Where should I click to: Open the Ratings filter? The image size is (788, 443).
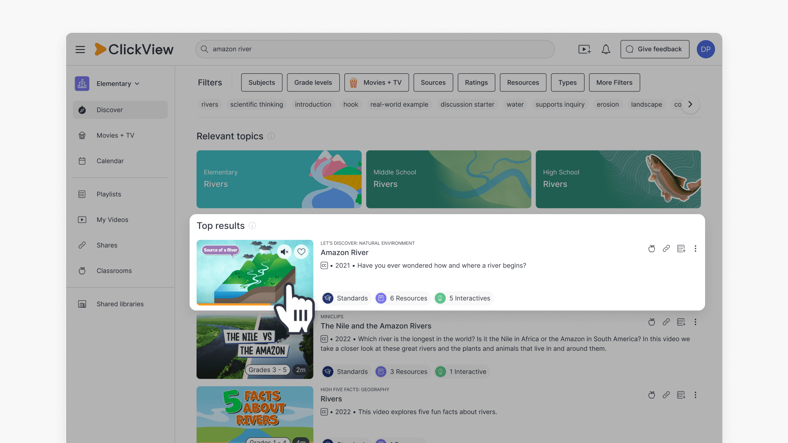[476, 82]
